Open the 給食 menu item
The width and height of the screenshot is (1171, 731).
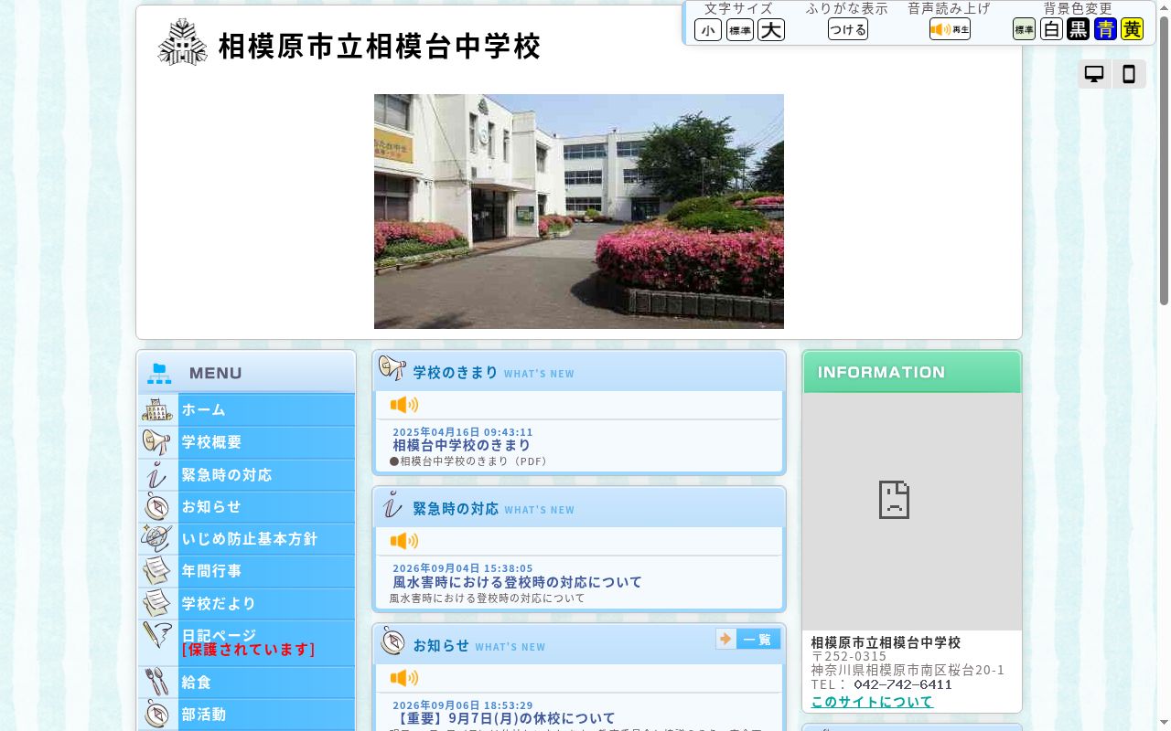point(266,682)
